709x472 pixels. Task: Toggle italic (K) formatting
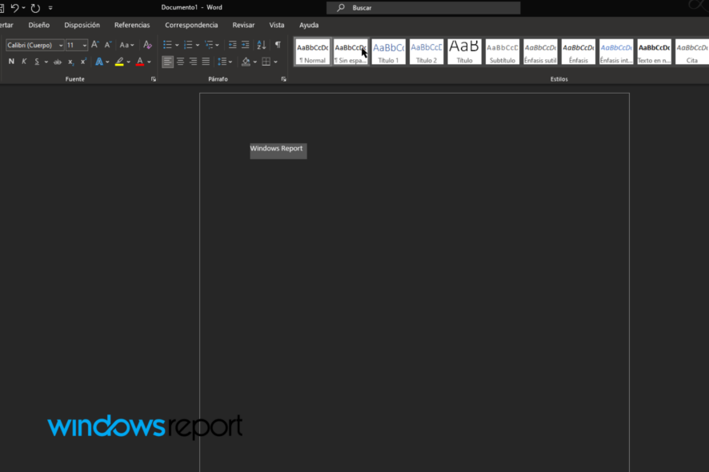pos(24,62)
